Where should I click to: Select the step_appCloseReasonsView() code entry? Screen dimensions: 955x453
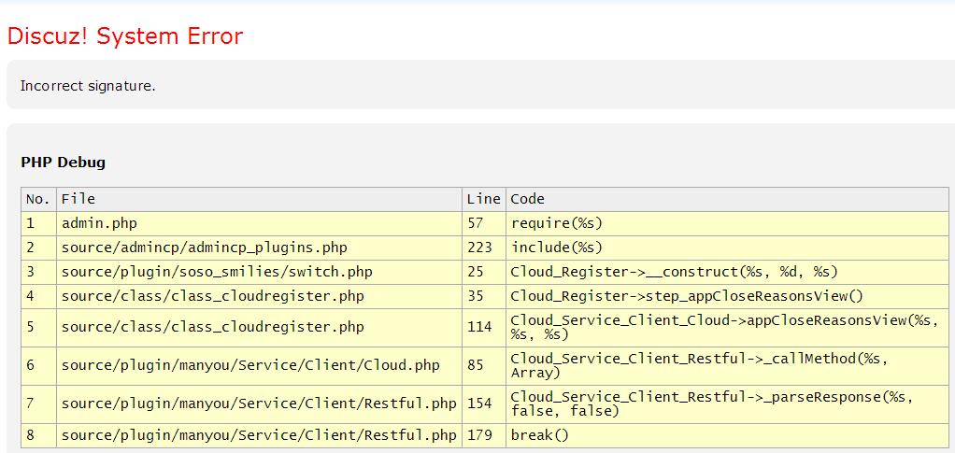(686, 296)
